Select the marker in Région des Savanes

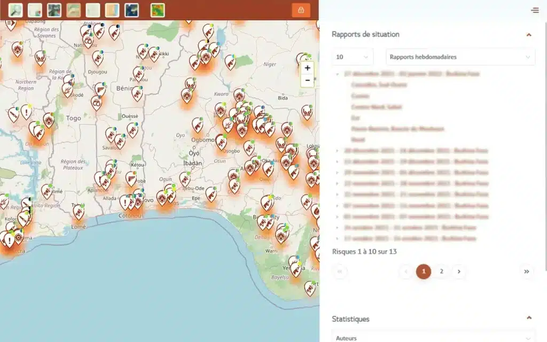[18, 49]
